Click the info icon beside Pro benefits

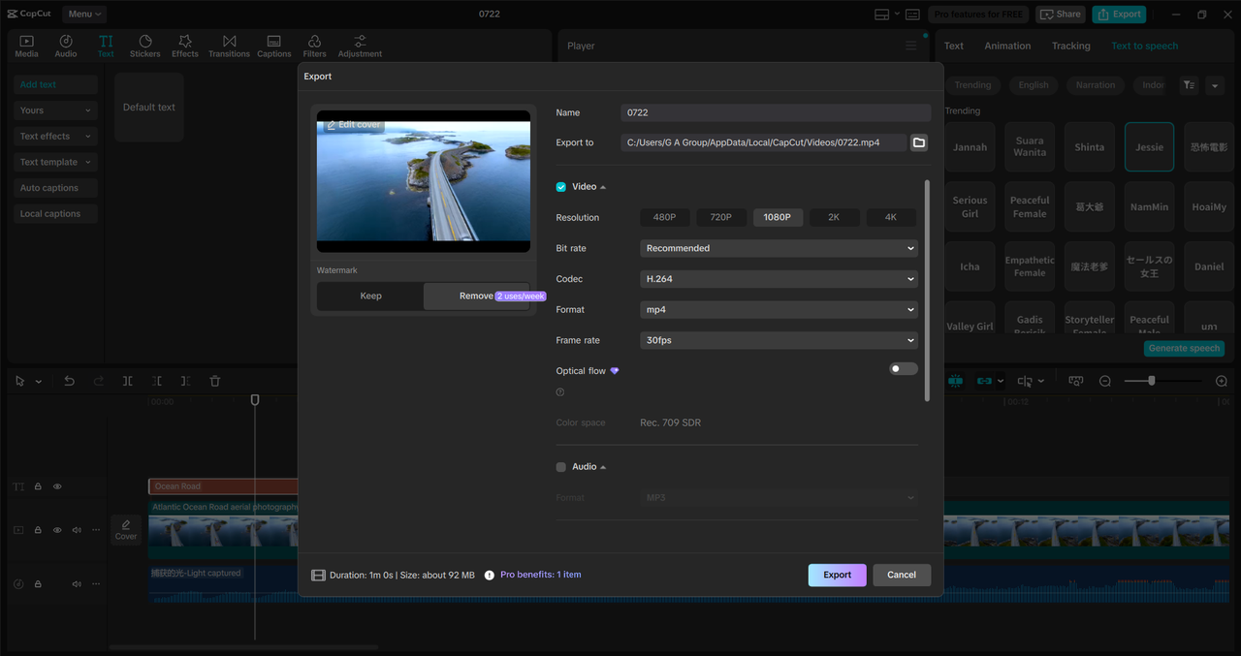pos(490,575)
